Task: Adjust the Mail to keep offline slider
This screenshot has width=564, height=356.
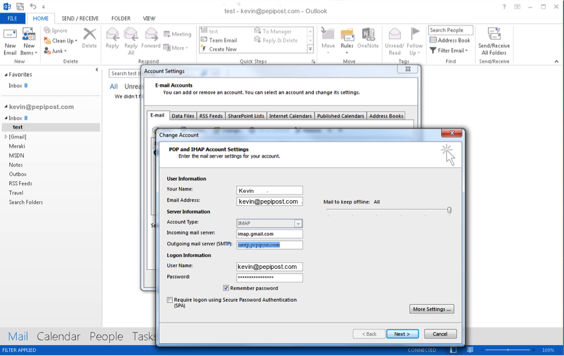Action: click(x=449, y=210)
